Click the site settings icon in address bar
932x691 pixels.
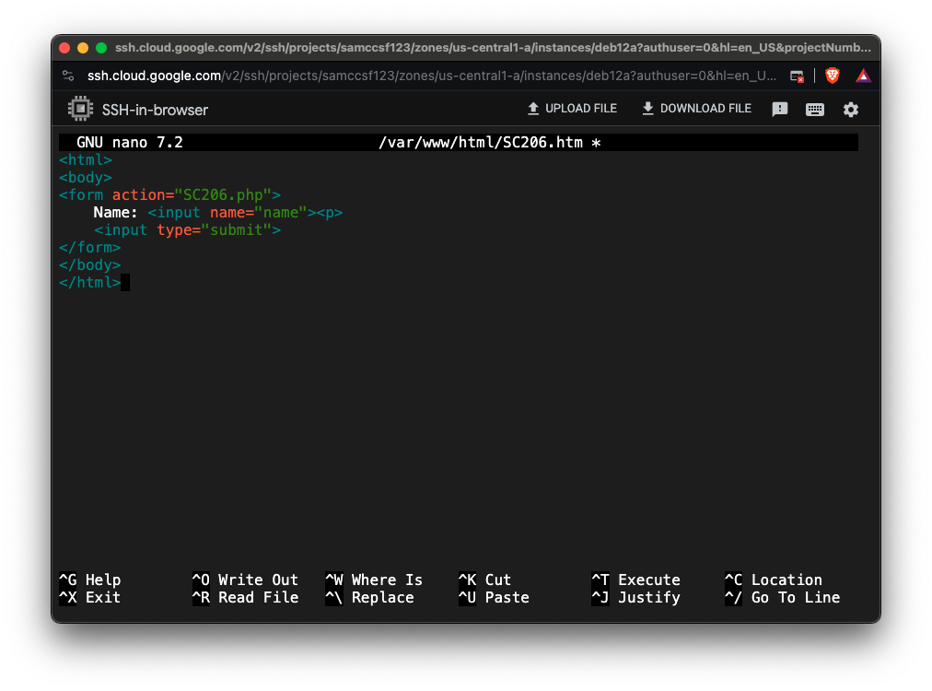click(68, 76)
